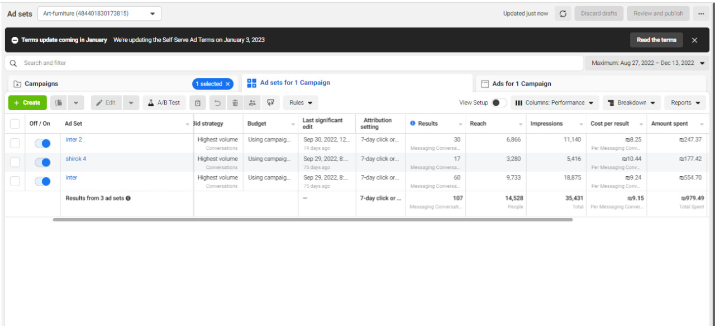Dismiss the terms update banner
The image size is (715, 326).
click(694, 40)
